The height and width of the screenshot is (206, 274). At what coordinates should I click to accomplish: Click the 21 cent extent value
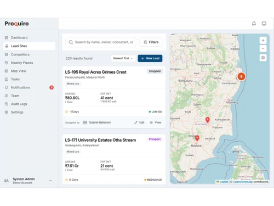(107, 166)
